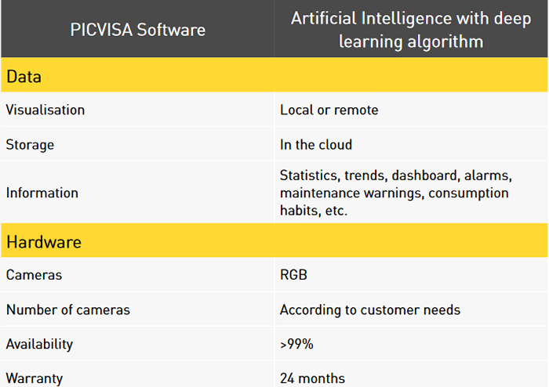Click the maintenance warnings text line
Viewport: 549px width, 387px height.
(x=394, y=193)
